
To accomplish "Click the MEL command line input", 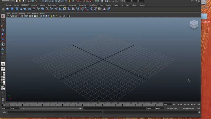I will 55,112.
